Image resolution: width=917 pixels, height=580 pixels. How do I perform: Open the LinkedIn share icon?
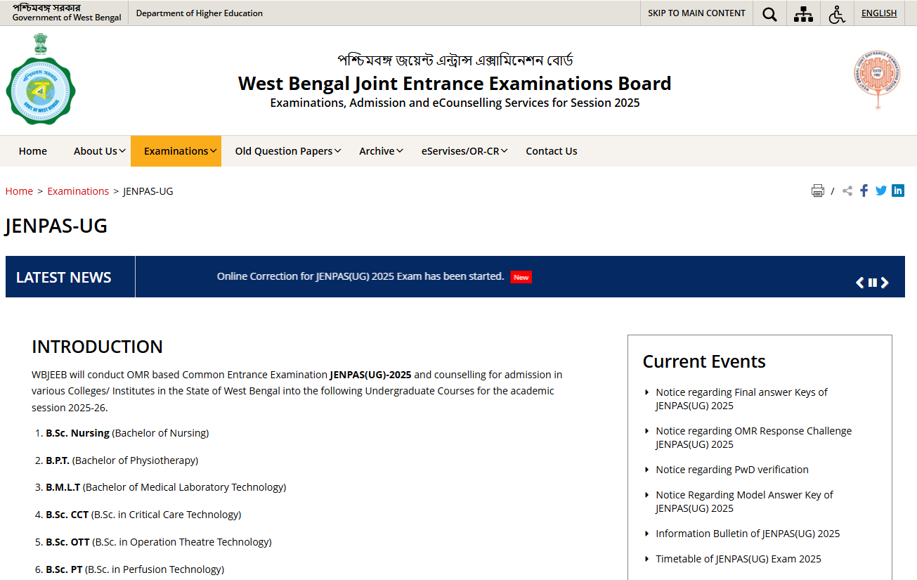[897, 190]
